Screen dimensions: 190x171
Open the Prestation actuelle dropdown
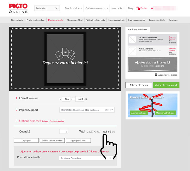[x=86, y=158]
